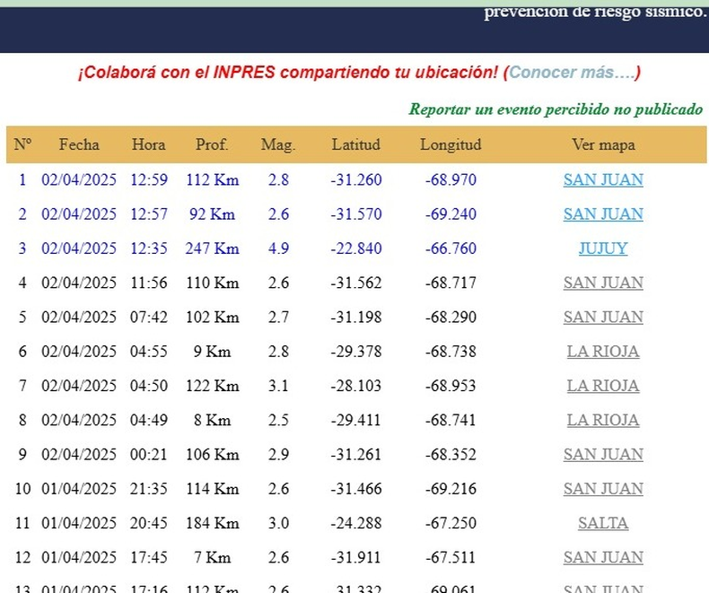The width and height of the screenshot is (709, 593).
Task: Click the 'Fecha' column header
Action: tap(79, 144)
